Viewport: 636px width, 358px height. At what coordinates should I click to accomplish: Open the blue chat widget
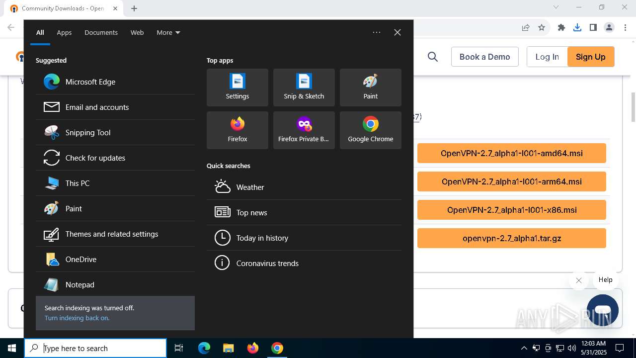[603, 310]
